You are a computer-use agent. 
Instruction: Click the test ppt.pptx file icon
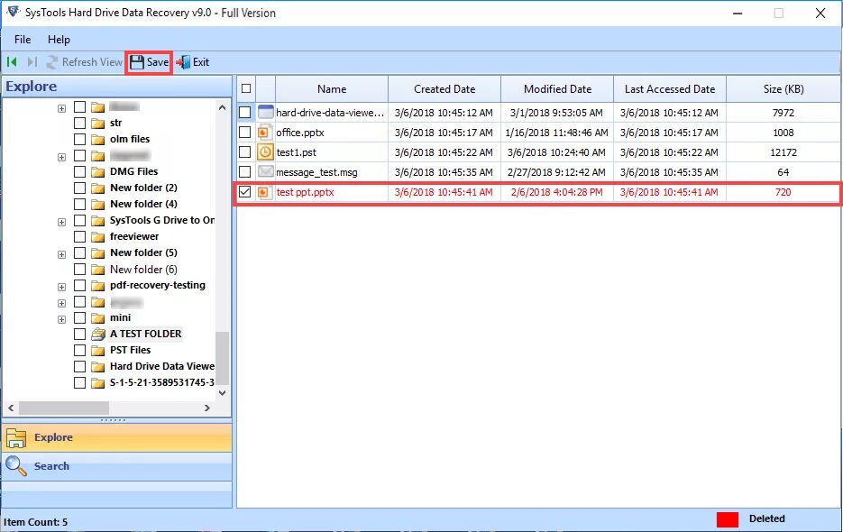264,192
